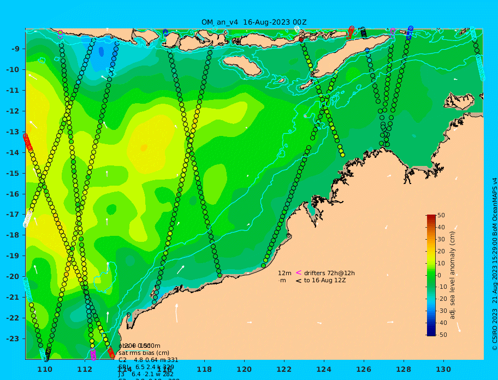The image size is (498, 380).
Task: Click the "to 16 Aug 12Z" legend label
Action: click(x=325, y=280)
